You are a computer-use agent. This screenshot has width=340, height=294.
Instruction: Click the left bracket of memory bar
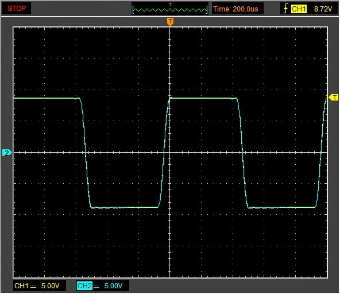(133, 10)
